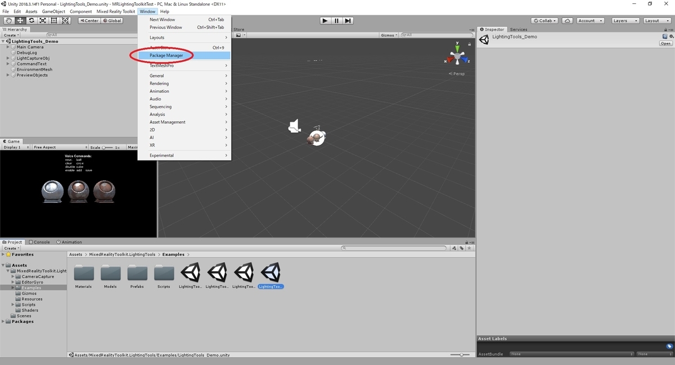Open Unity cloud services

coord(568,21)
